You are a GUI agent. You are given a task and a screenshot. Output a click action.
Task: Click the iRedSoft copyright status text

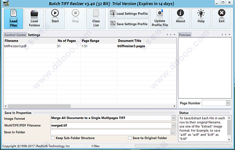click(x=36, y=146)
